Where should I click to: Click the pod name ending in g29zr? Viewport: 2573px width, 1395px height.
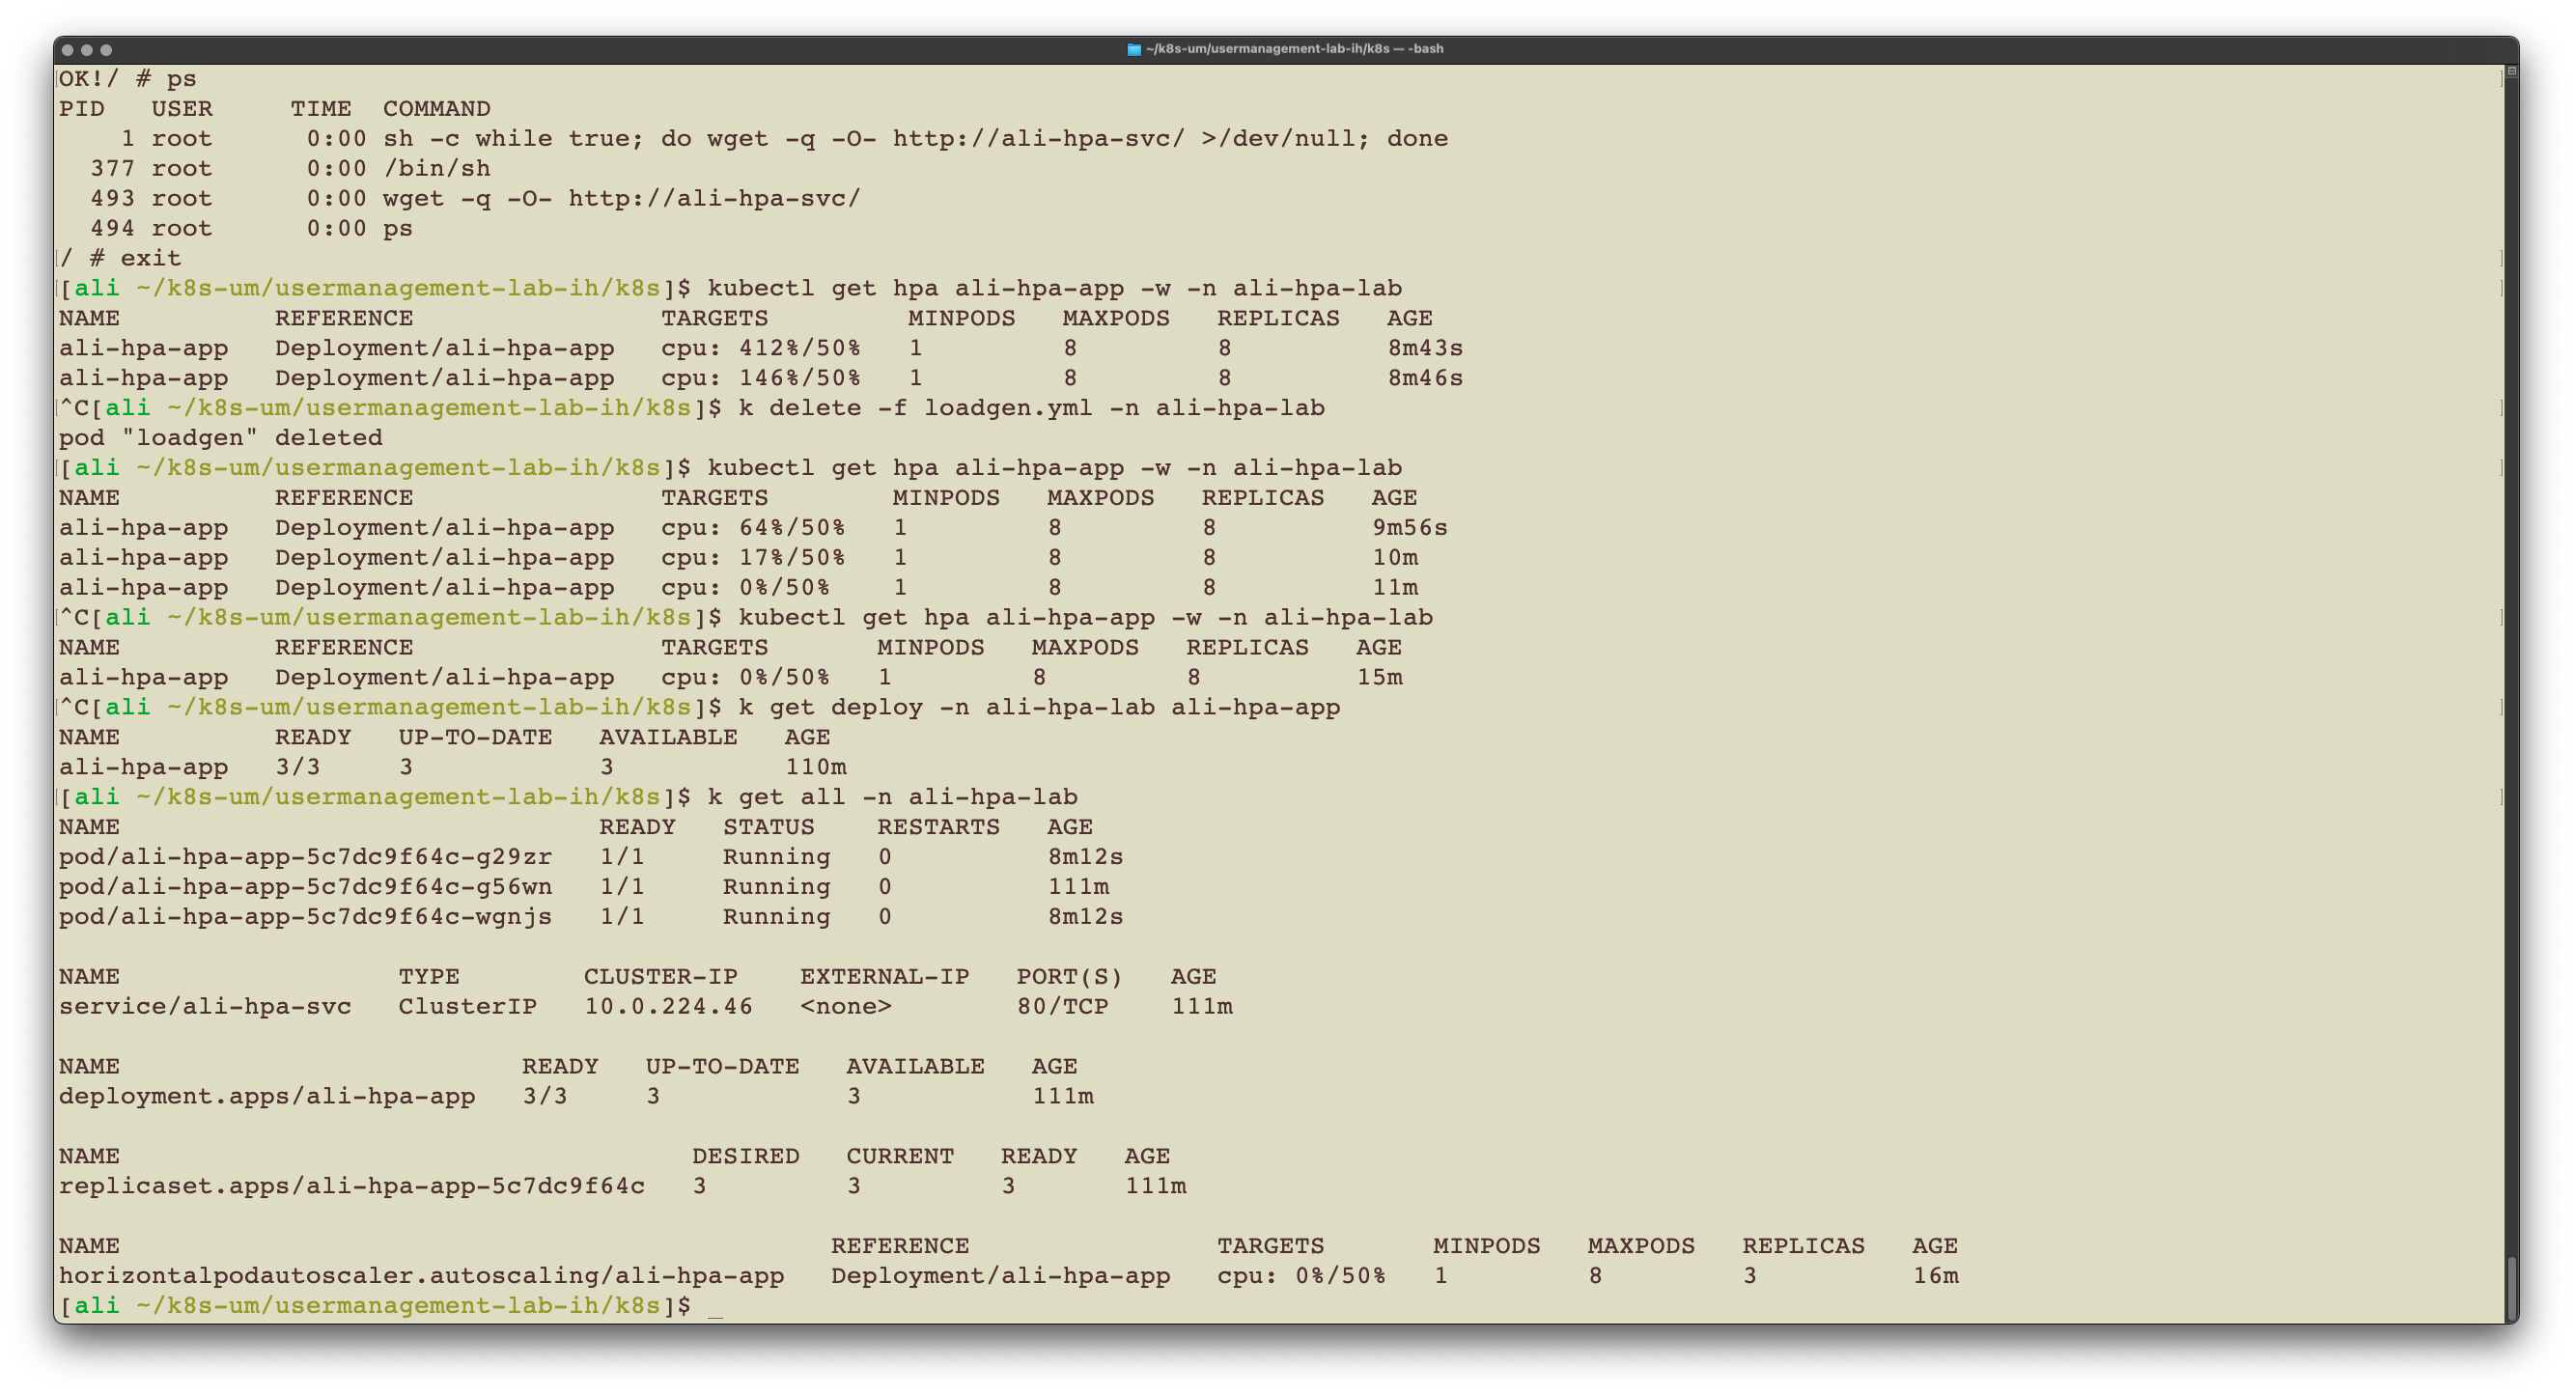coord(305,858)
